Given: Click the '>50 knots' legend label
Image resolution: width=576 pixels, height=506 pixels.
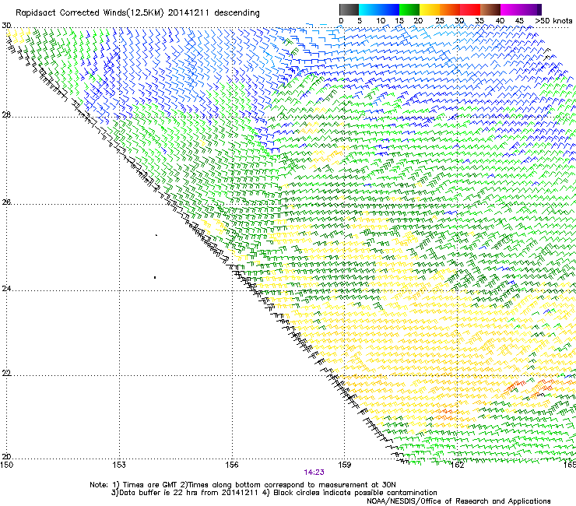Looking at the screenshot, I should [x=553, y=21].
